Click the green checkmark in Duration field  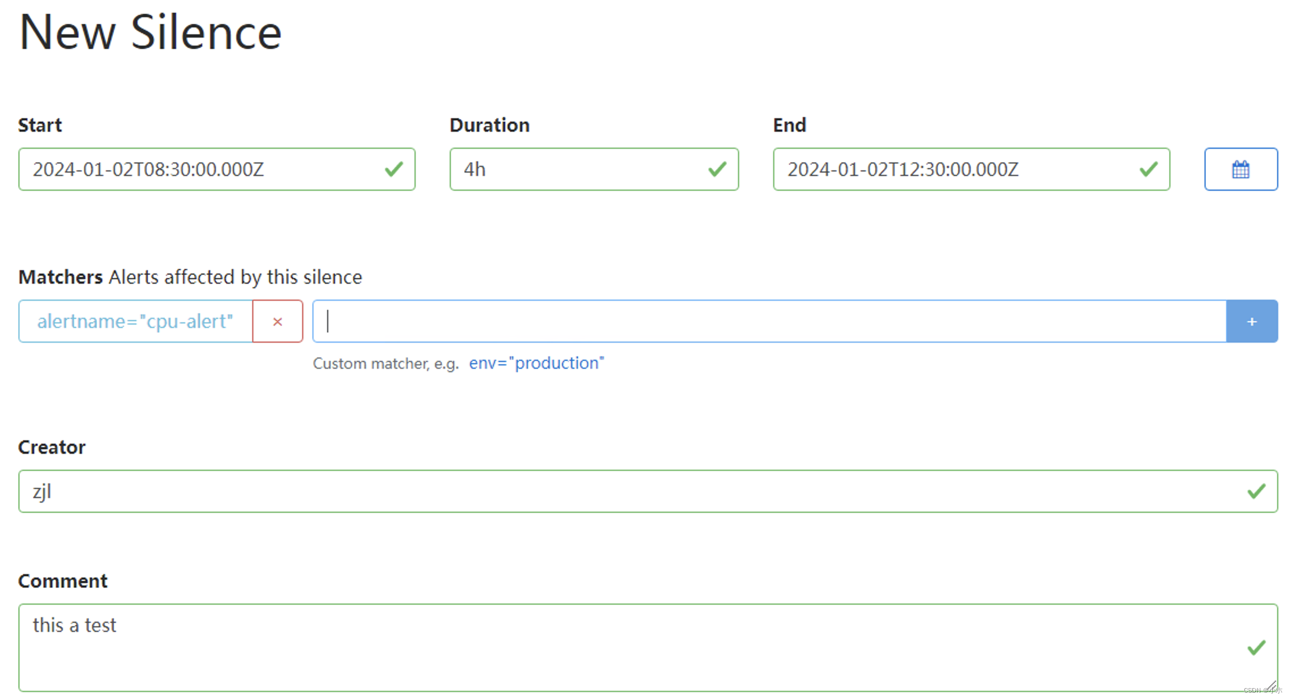coord(717,169)
